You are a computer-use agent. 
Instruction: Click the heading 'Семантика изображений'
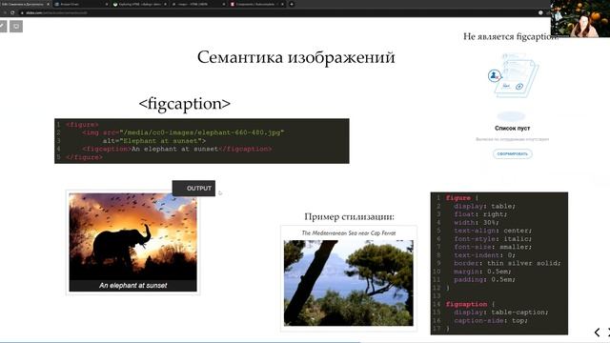pos(296,57)
